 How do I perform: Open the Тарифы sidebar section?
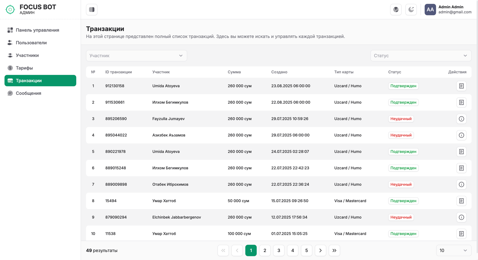(24, 68)
